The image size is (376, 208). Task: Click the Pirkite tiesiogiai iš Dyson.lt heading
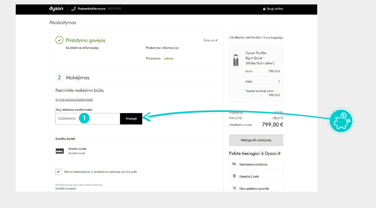[255, 153]
